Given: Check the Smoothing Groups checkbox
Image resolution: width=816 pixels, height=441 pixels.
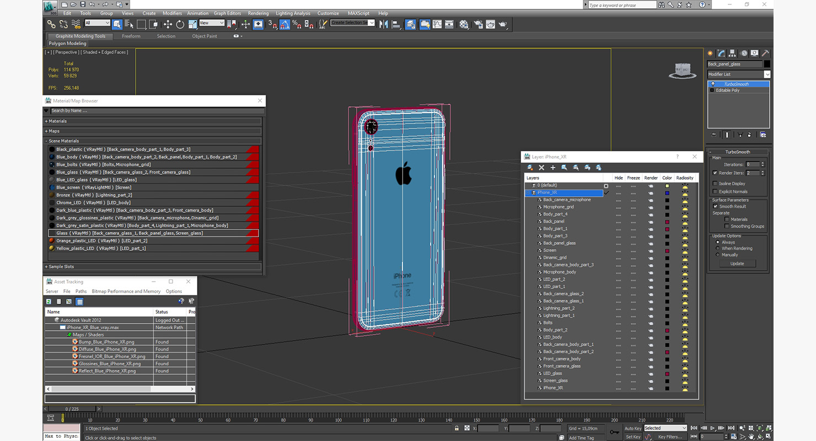Looking at the screenshot, I should (x=727, y=226).
